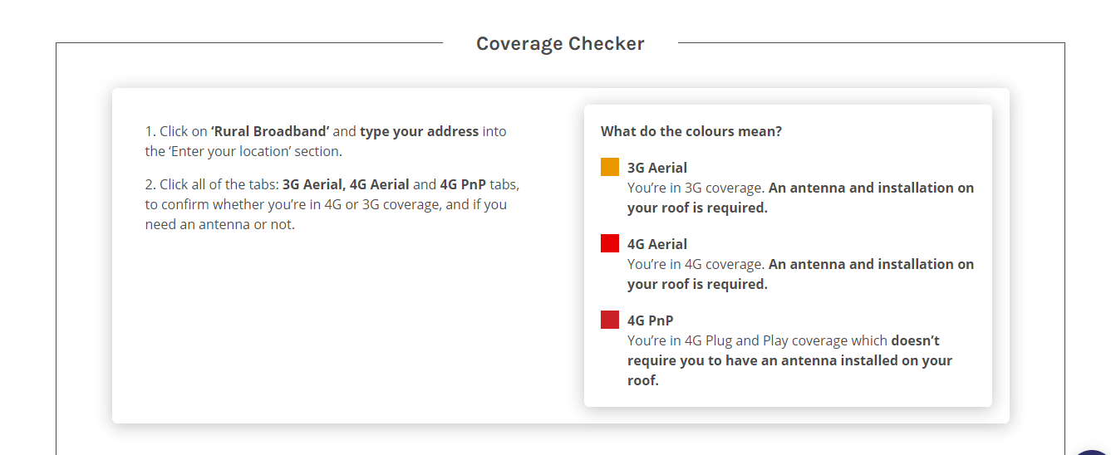
Task: Click 'You're in 3G coverage' description
Action: tap(696, 188)
